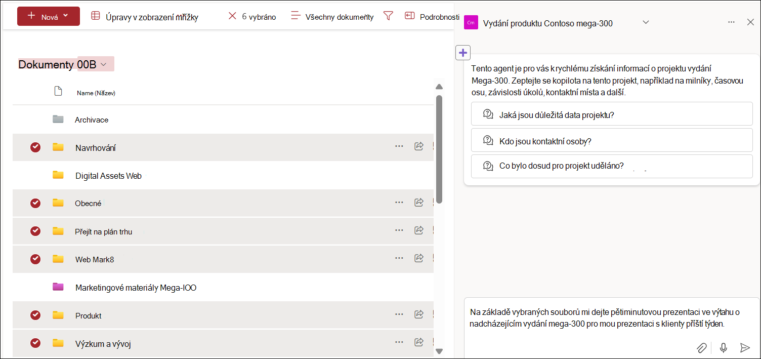Share the Přejít na plán trhu folder
Screen dimensions: 761x359
point(419,230)
